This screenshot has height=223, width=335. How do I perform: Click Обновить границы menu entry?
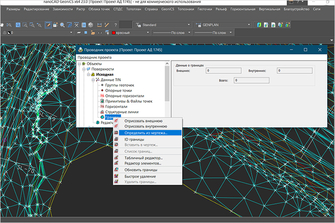(140, 170)
